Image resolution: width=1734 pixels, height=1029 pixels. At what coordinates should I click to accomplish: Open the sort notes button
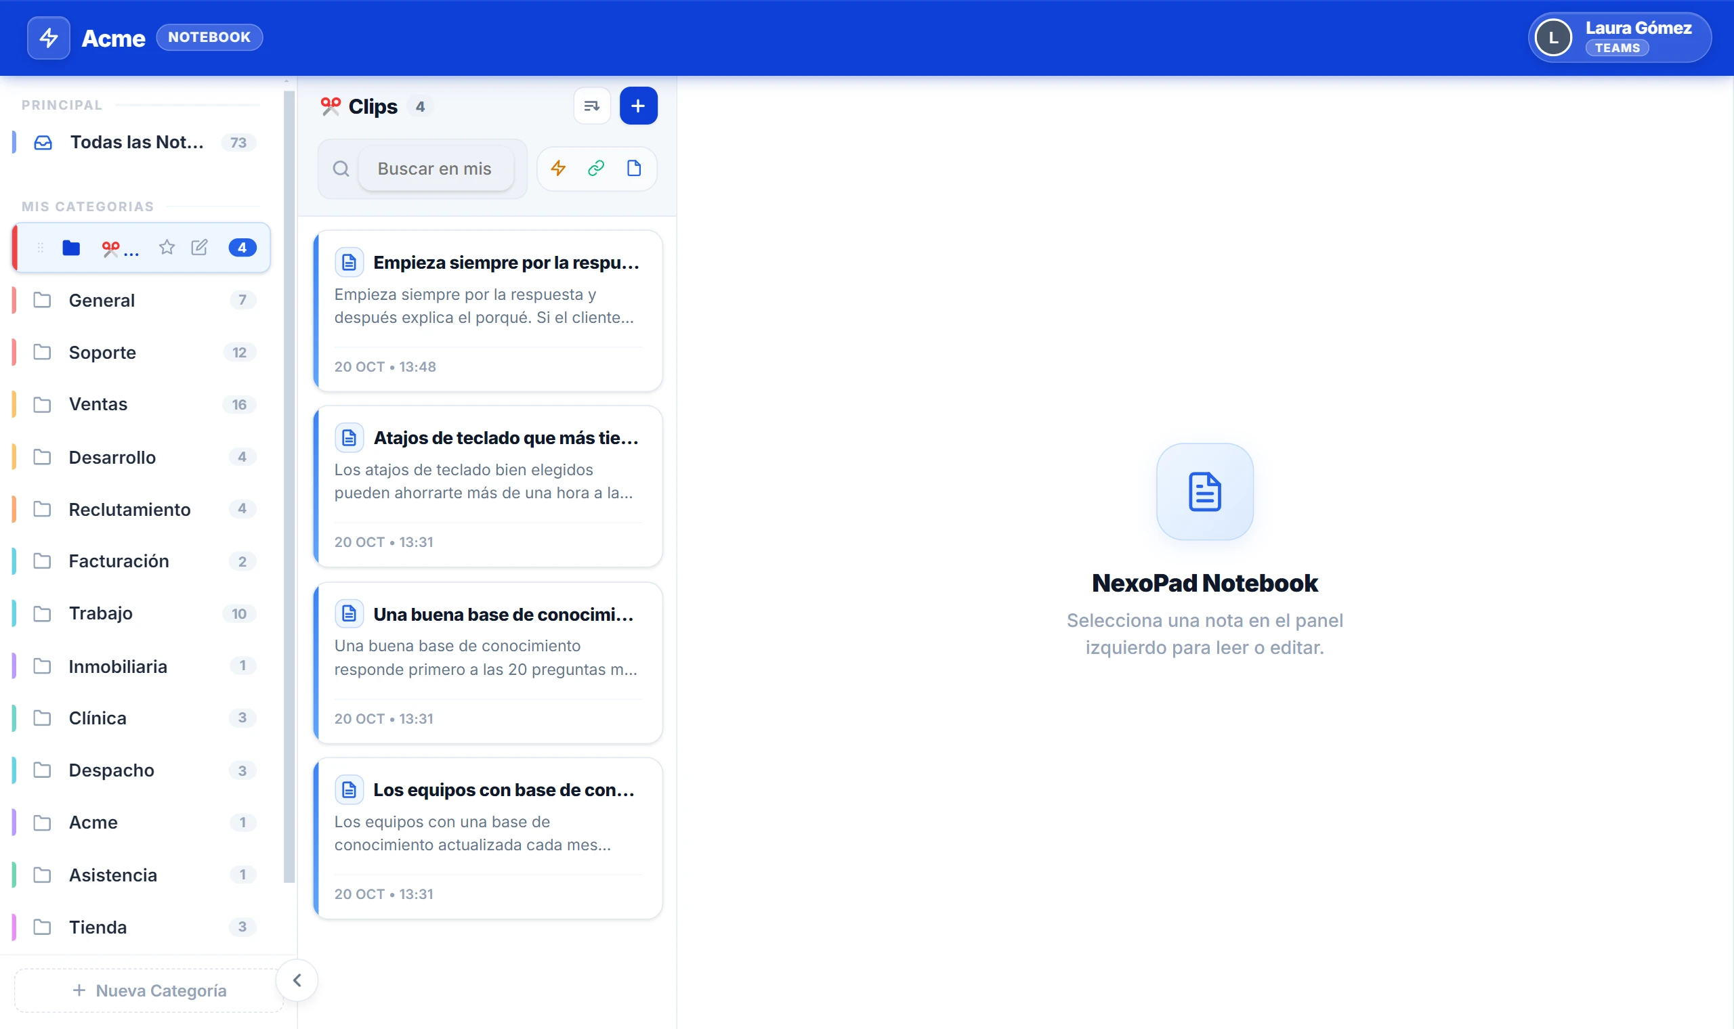(591, 106)
